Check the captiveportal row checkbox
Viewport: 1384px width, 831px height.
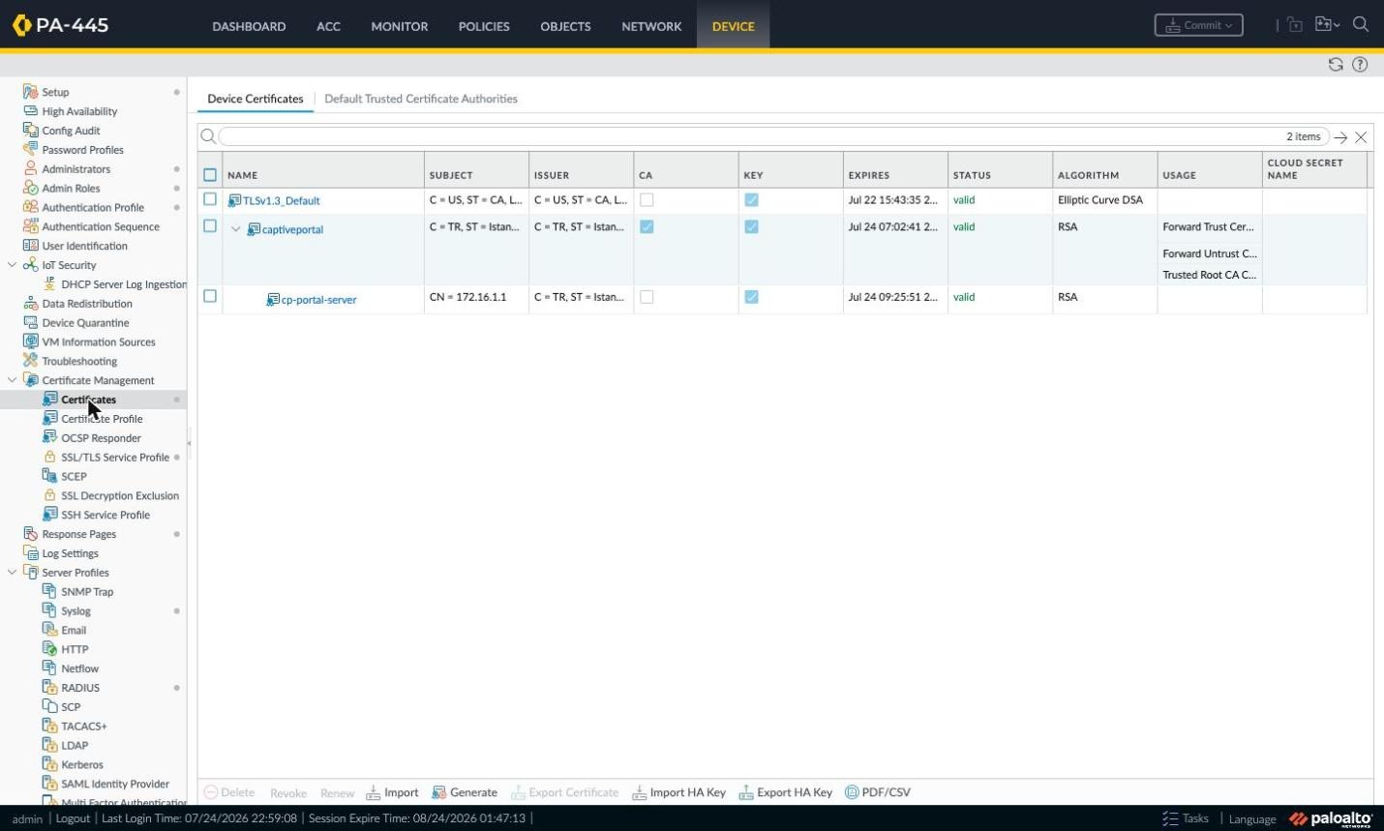point(210,225)
